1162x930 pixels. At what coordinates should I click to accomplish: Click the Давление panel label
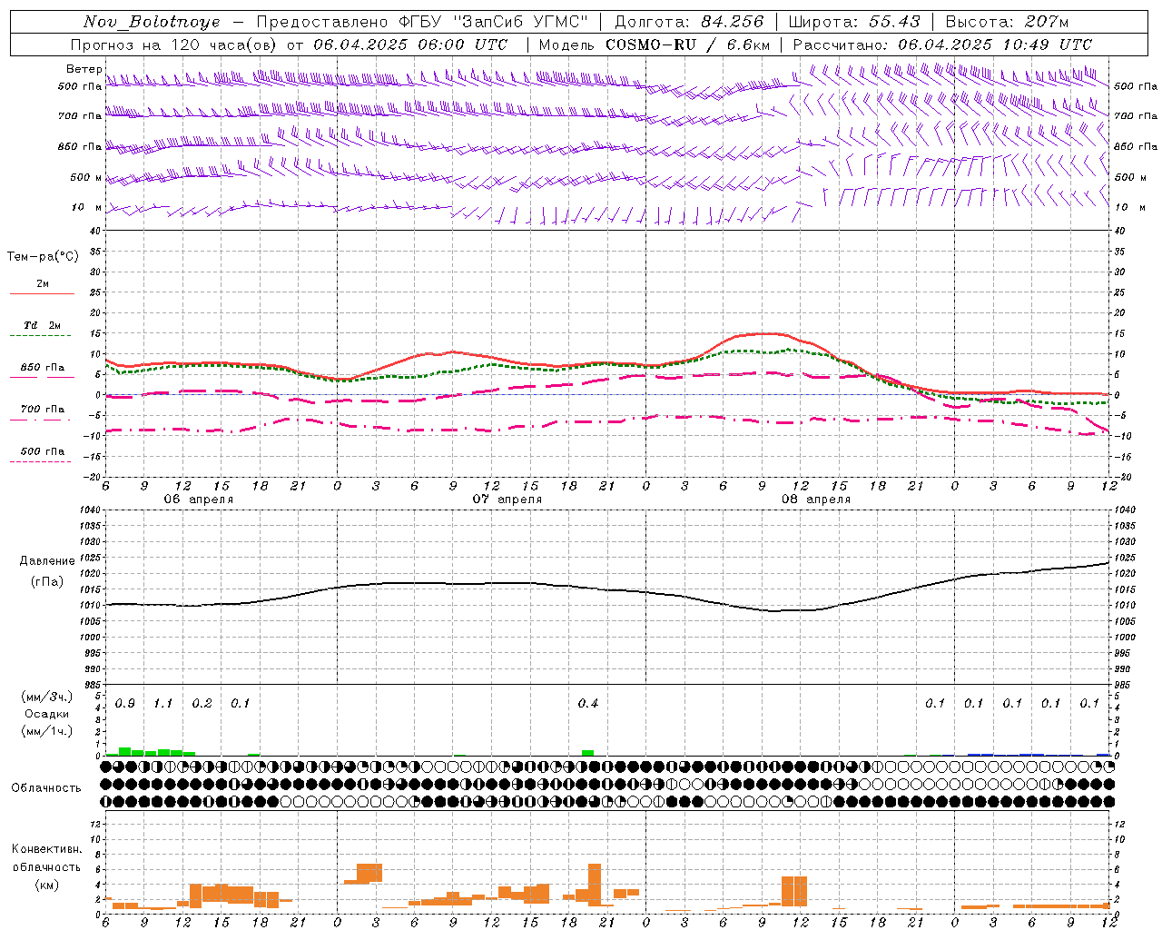47,561
